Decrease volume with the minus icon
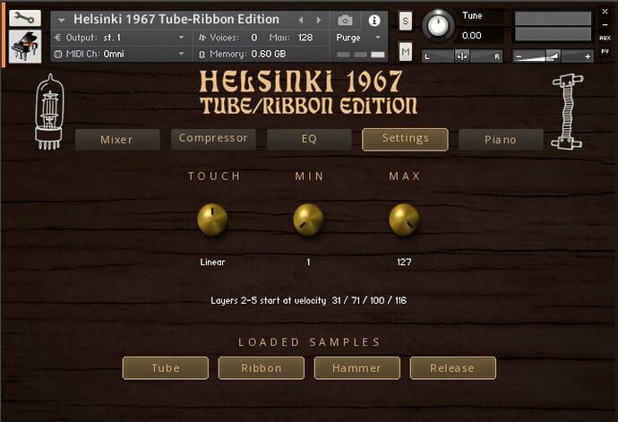The height and width of the screenshot is (422, 618). [x=519, y=56]
